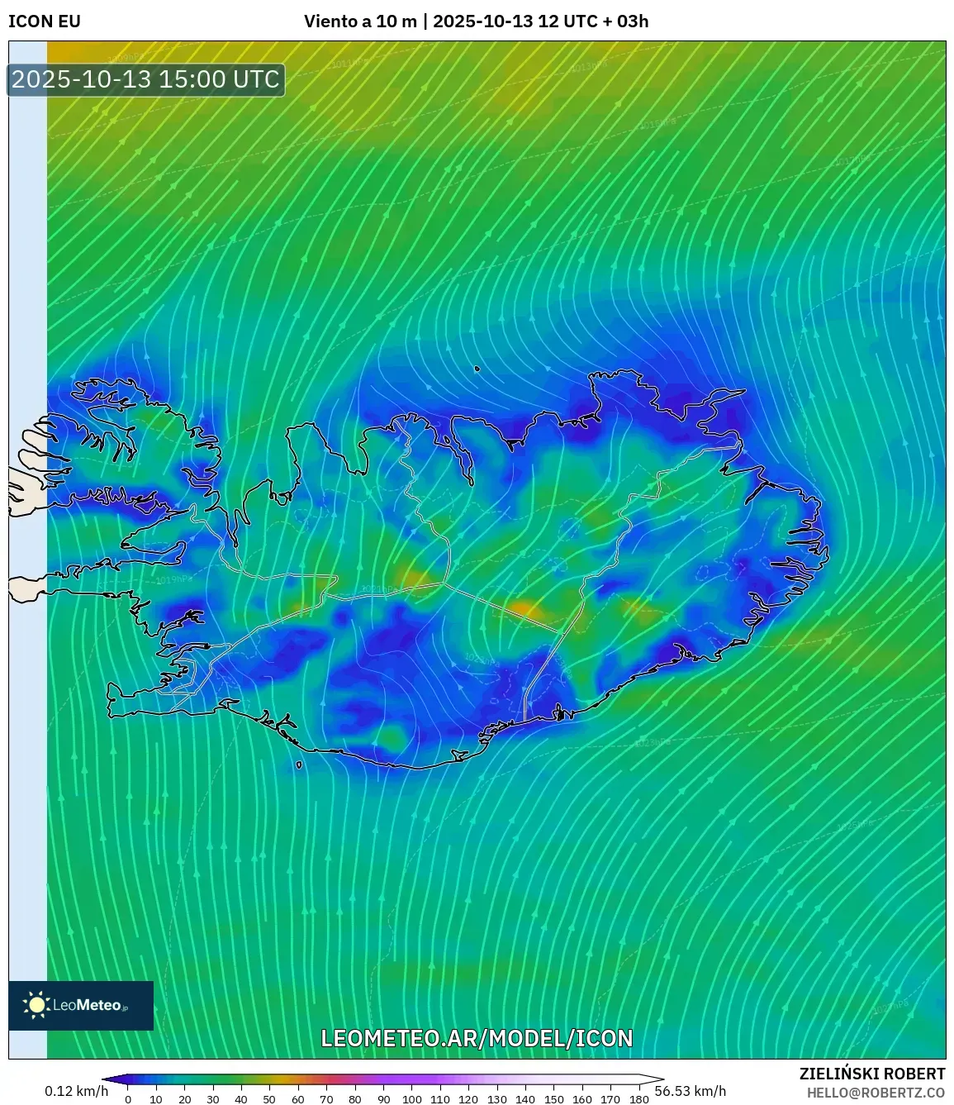Click the HELLO@ROBERTZ.CO email address
Viewport: 954px width, 1105px height.
tap(876, 1093)
